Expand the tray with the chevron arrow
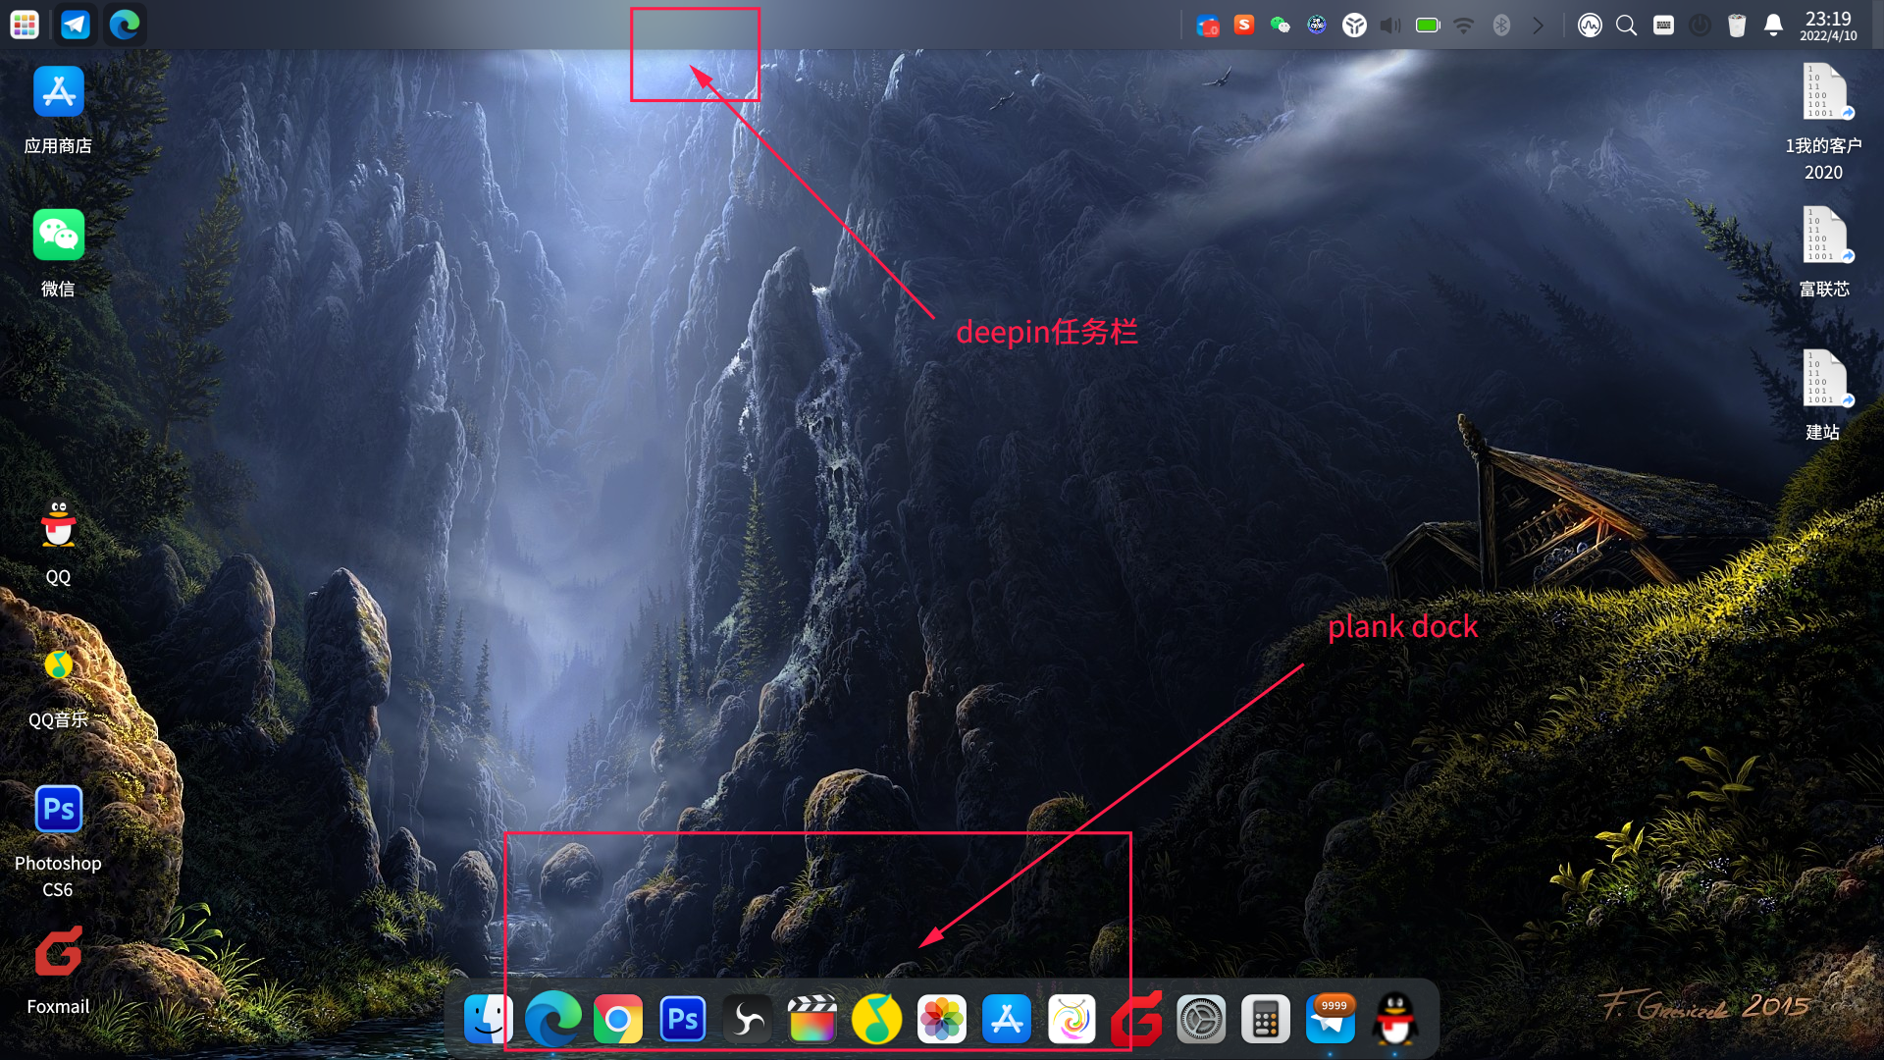1884x1060 pixels. click(1538, 26)
